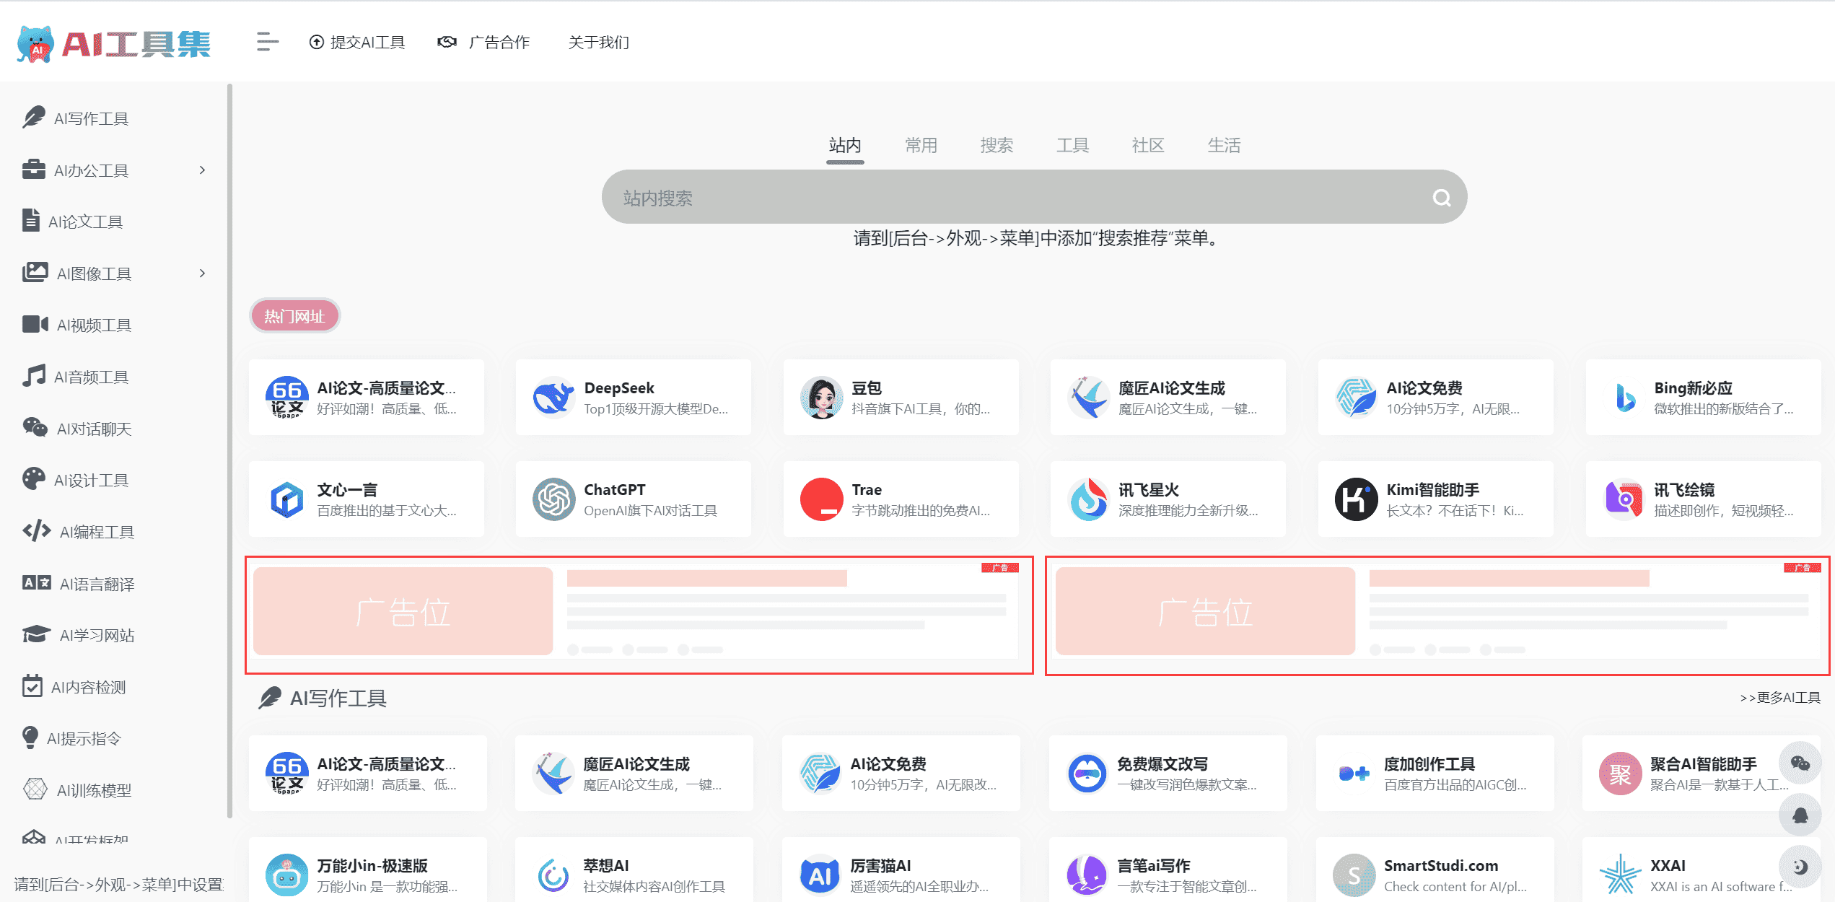Open the AI图像工具 sidebar entry
Viewport: 1835px width, 902px height.
point(94,273)
